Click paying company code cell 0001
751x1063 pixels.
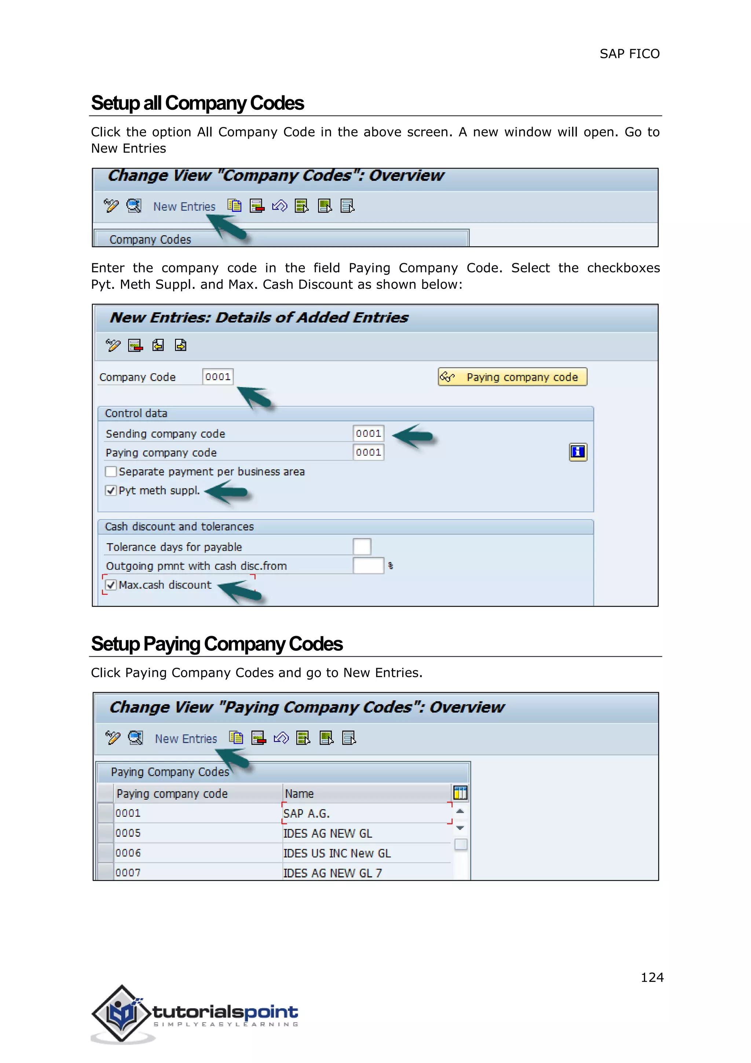(198, 813)
